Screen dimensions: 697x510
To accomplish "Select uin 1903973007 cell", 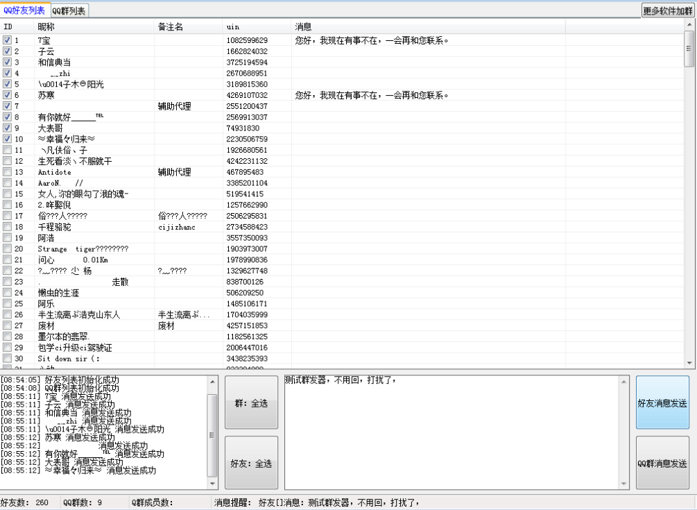I will [x=247, y=248].
